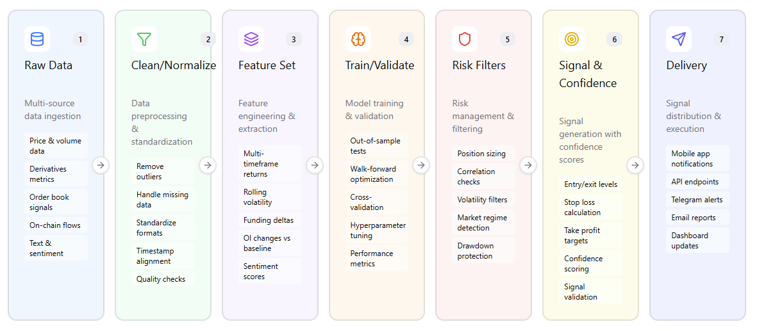
Task: Select the Timestamp alignment item
Action: tap(163, 256)
